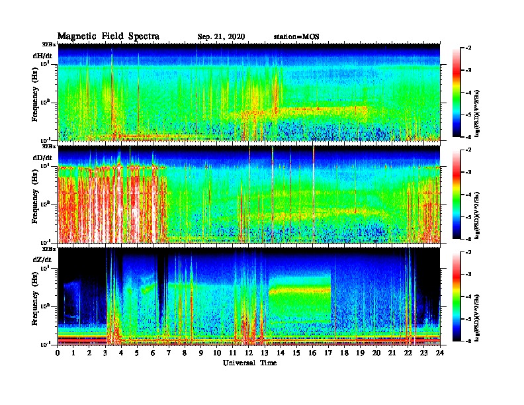Click the color scale bar beside dH/dt plot
This screenshot has height=405, width=524.
pos(457,92)
